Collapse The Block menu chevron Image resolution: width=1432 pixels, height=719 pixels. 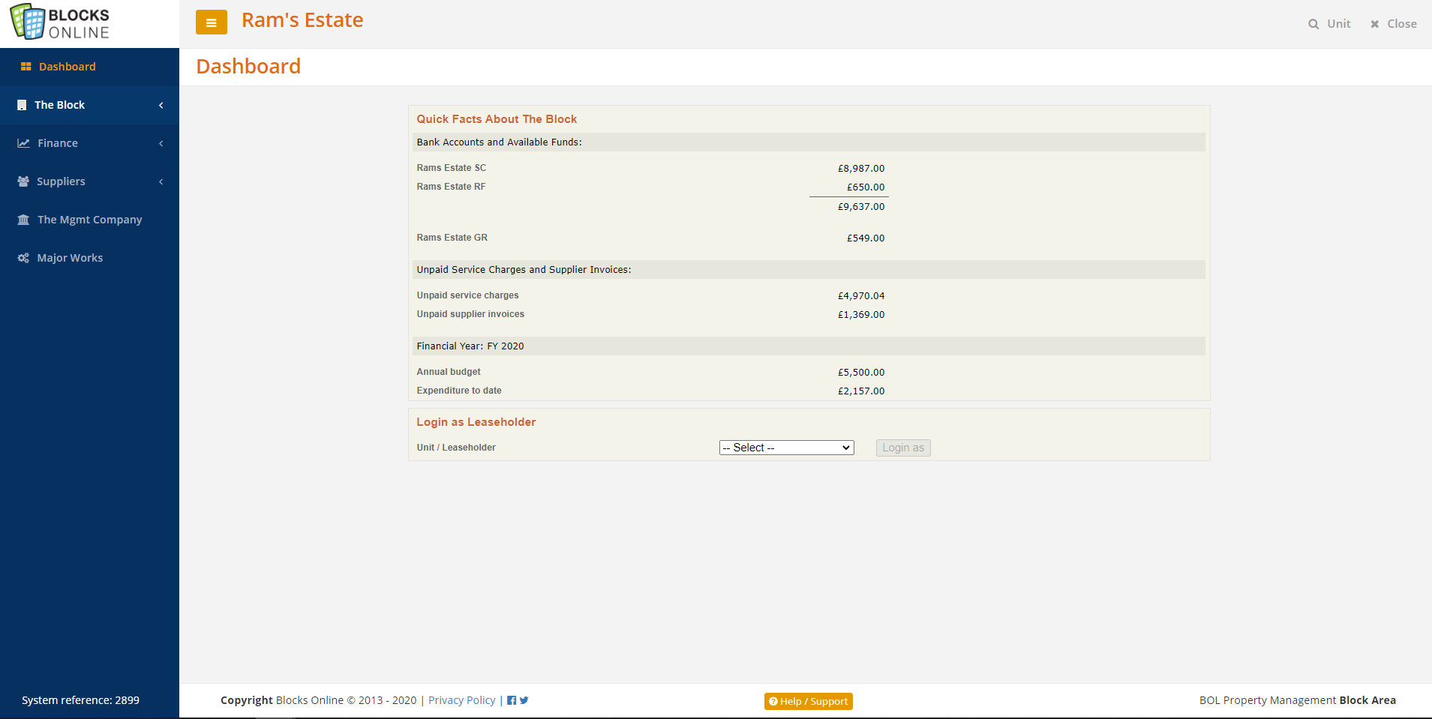coord(161,105)
